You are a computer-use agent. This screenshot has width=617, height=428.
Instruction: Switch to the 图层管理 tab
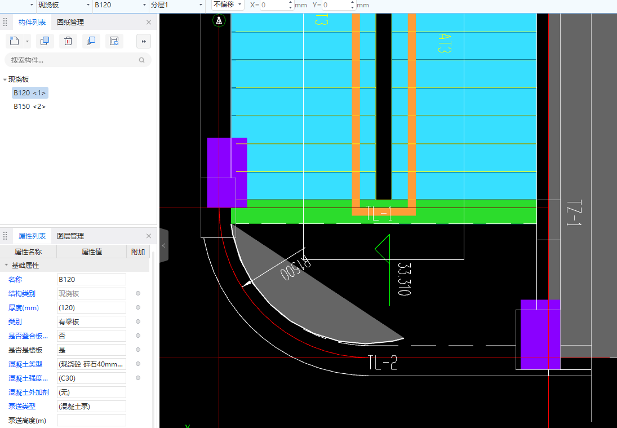[70, 236]
